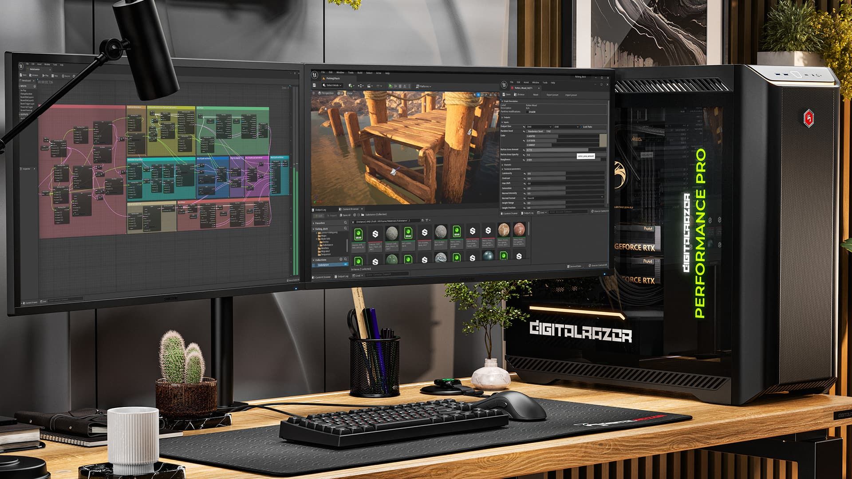Select the first green SBSAR asset thumbnail

[x=359, y=234]
